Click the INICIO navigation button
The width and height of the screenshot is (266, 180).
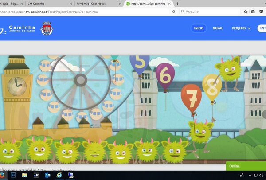click(199, 28)
